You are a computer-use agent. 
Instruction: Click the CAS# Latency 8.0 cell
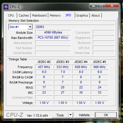[81, 72]
